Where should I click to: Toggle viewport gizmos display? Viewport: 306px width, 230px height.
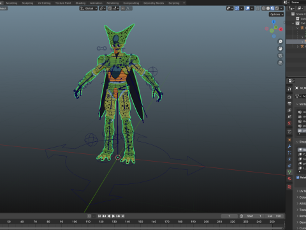(237, 8)
